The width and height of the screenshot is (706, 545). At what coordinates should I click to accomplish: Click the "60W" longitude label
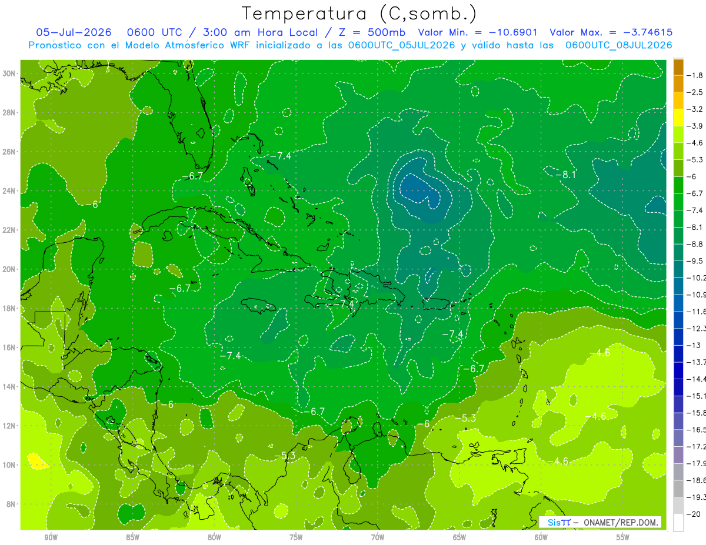coord(541,538)
